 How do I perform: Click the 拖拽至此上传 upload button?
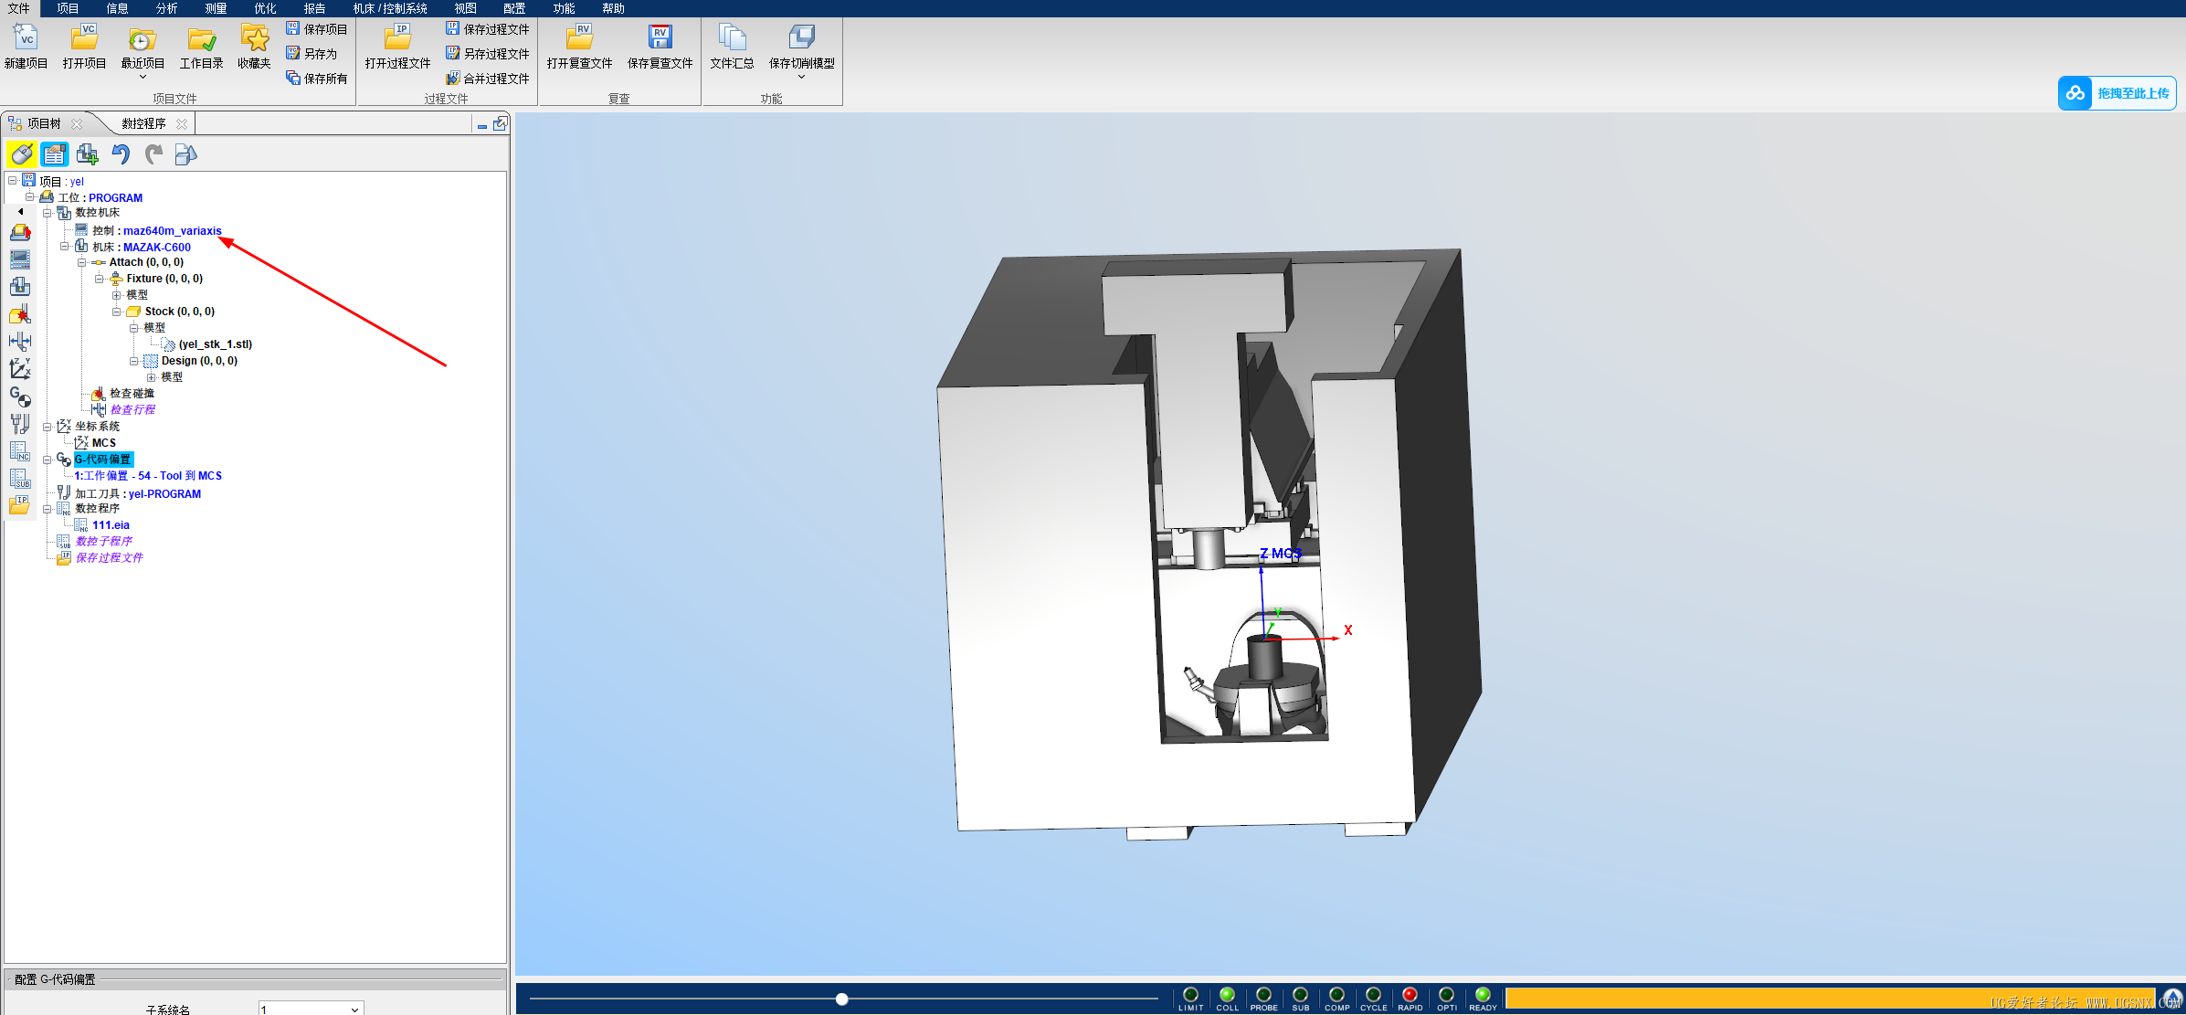pos(2117,93)
